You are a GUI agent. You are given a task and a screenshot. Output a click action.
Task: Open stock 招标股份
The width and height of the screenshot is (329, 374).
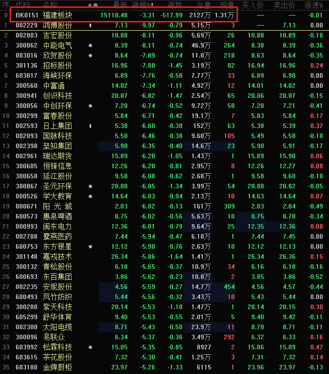(x=57, y=65)
